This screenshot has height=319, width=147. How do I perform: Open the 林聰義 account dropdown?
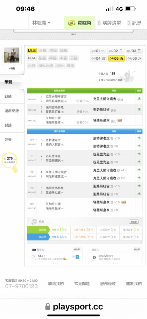pos(41,23)
